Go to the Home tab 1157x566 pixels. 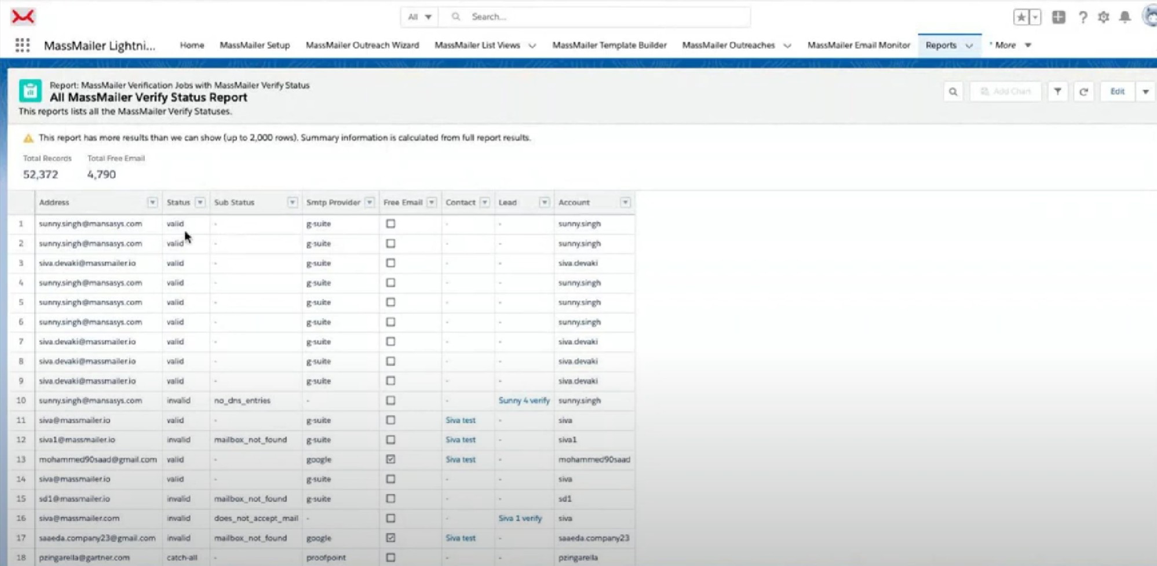coord(192,45)
